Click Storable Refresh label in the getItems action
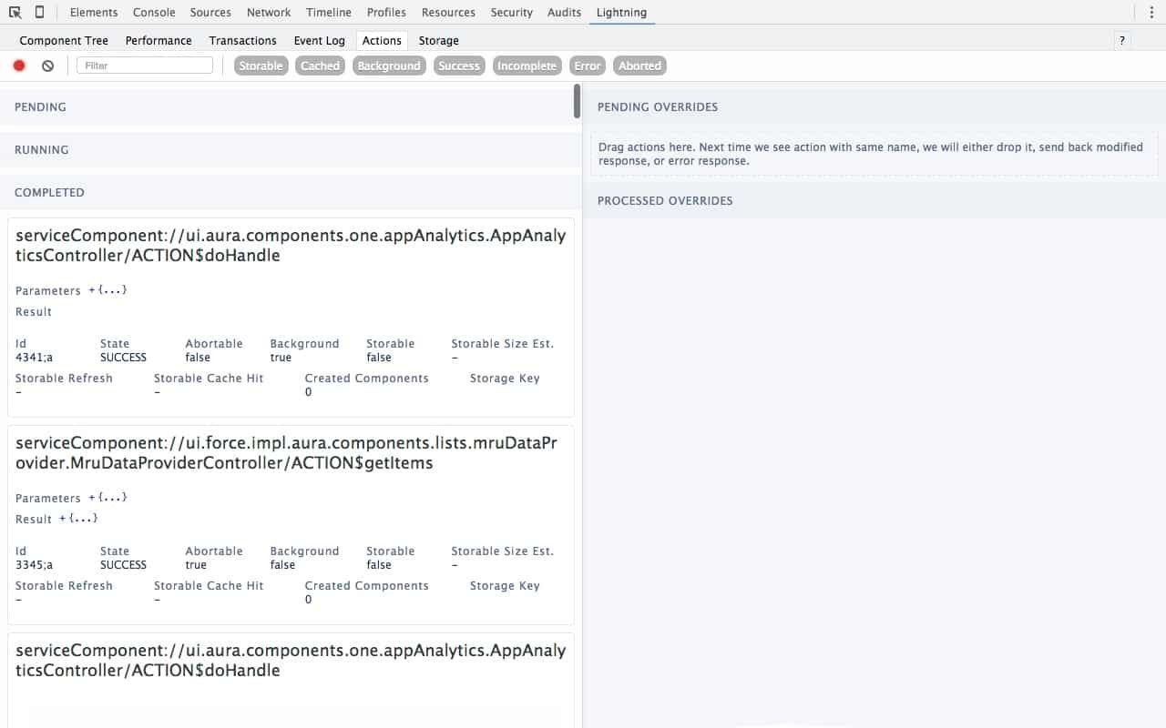The height and width of the screenshot is (728, 1166). [64, 586]
